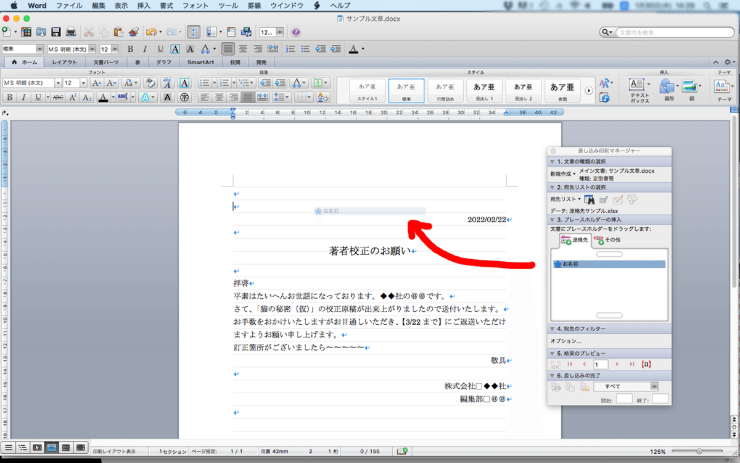Click the Strikethrough ABC icon
740x463 pixels.
(x=58, y=97)
